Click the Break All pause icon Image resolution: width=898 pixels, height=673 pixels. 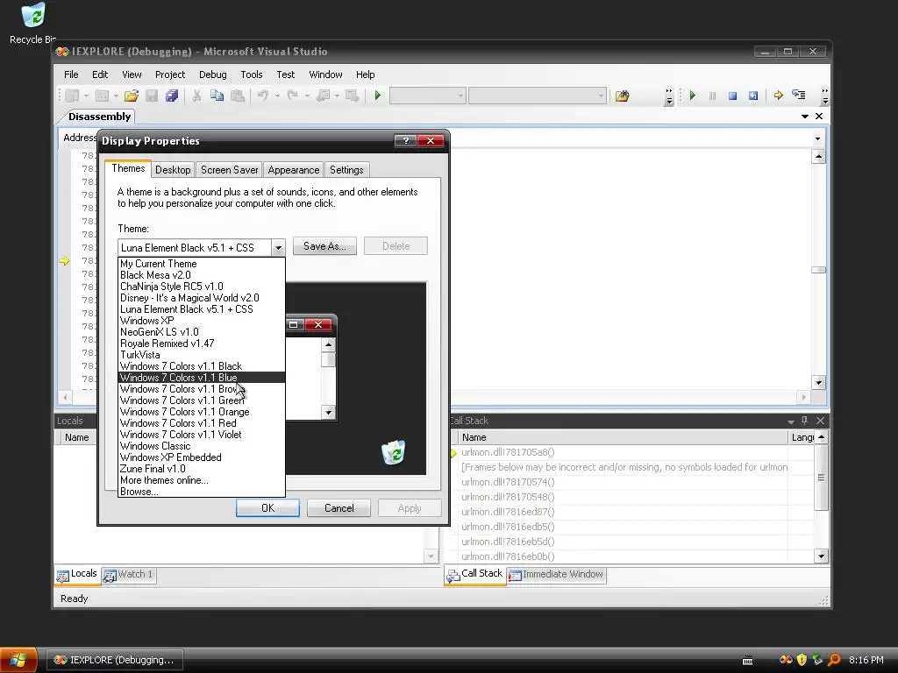tap(712, 96)
